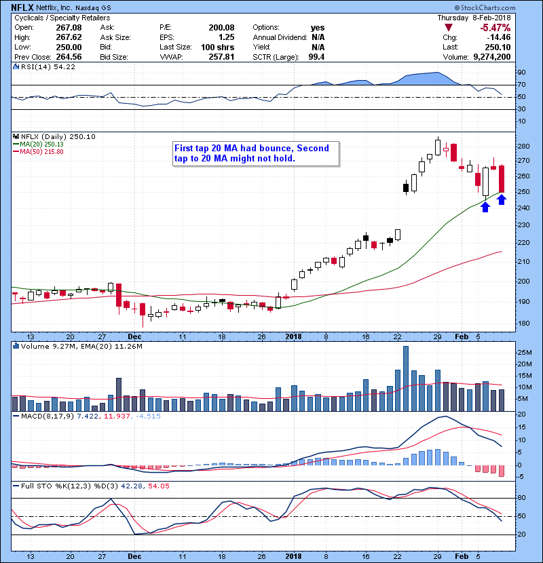
Task: Click the Low value 250.00
Action: [x=69, y=47]
